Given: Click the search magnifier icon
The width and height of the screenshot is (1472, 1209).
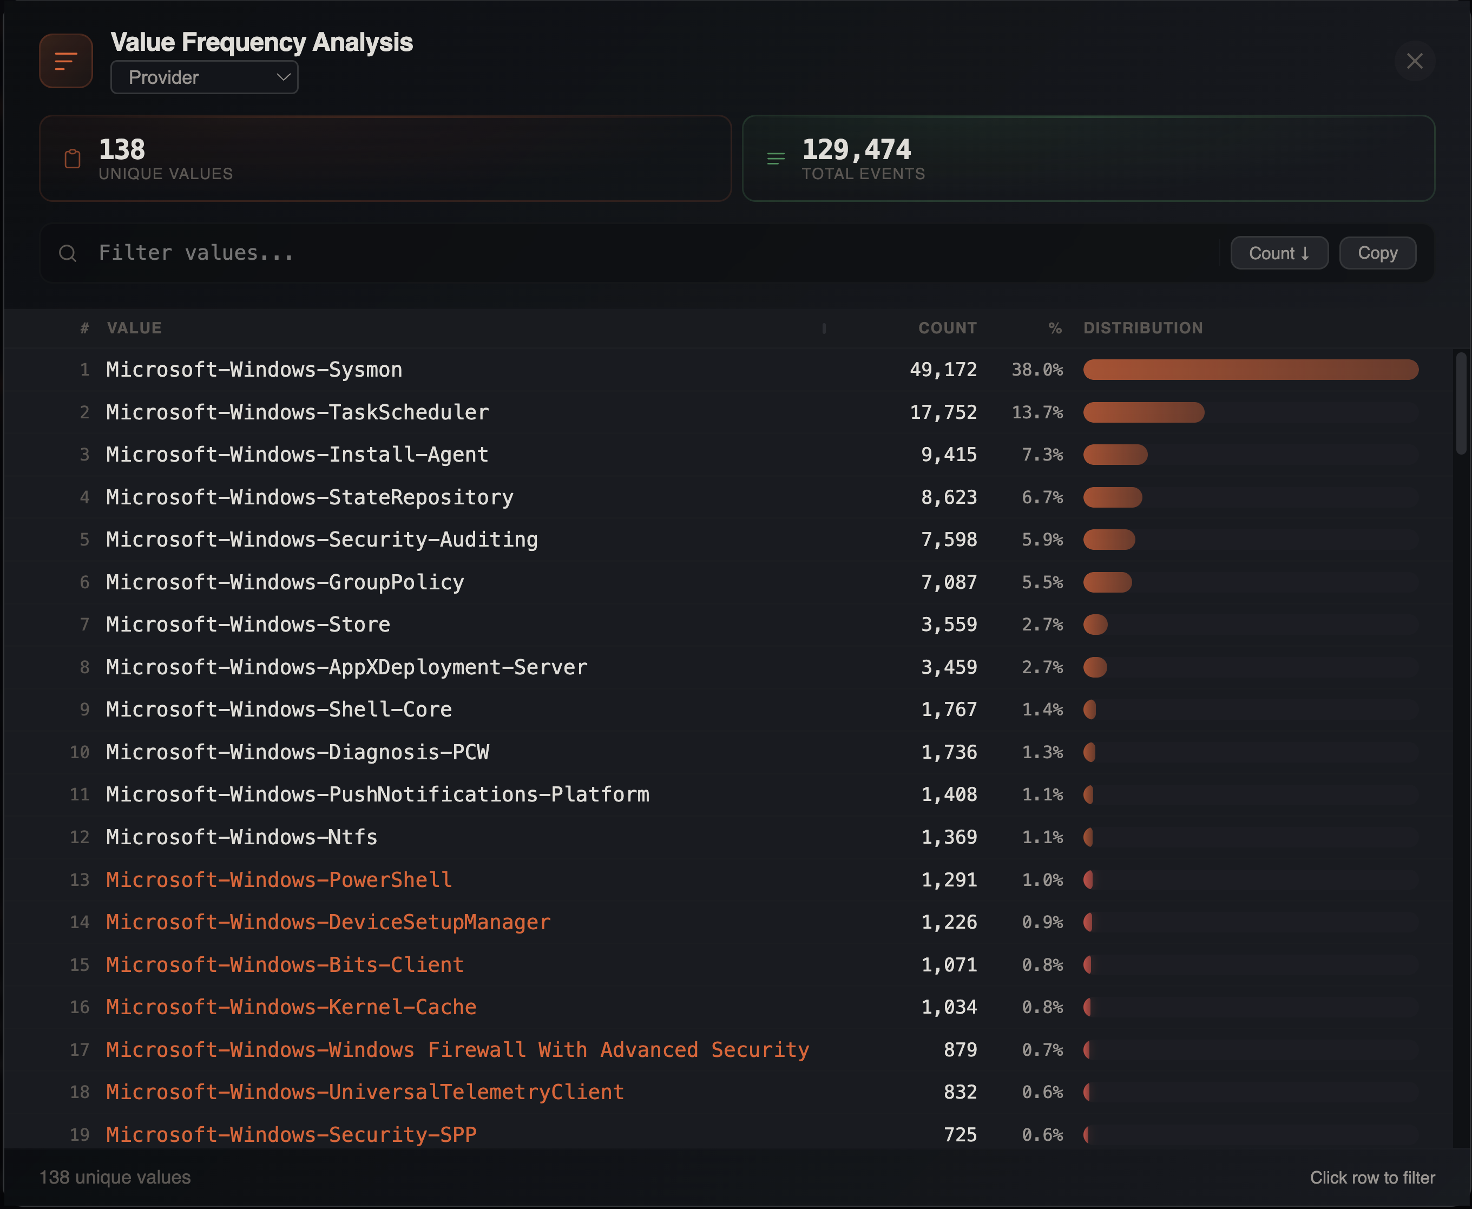Looking at the screenshot, I should 68,253.
